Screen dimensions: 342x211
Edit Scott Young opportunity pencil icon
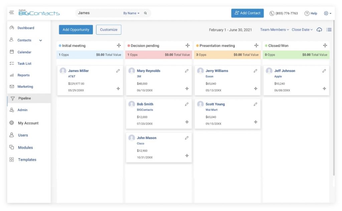tap(255, 104)
